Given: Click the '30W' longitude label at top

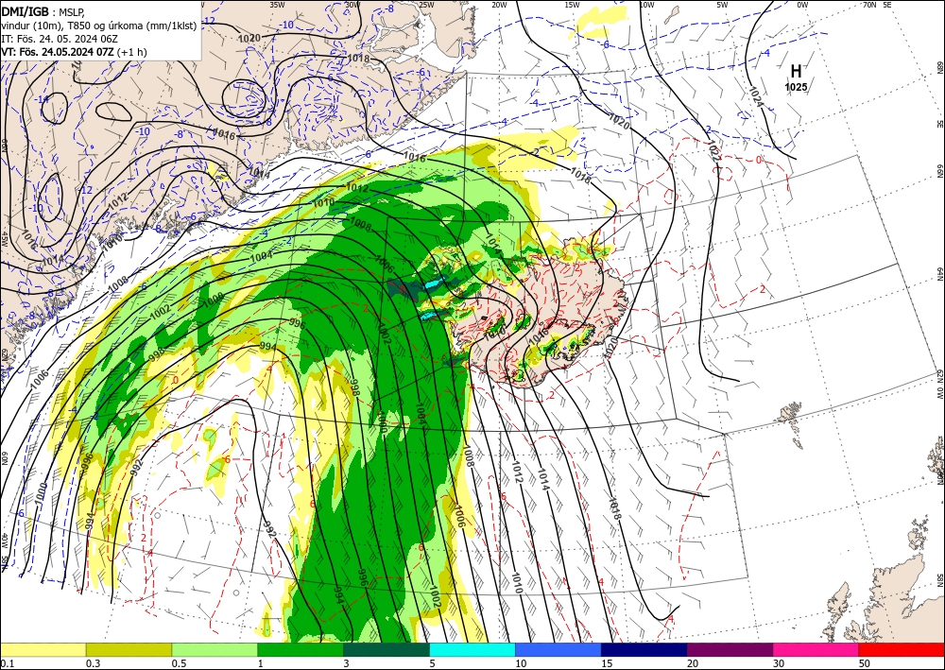Looking at the screenshot, I should tap(352, 5).
